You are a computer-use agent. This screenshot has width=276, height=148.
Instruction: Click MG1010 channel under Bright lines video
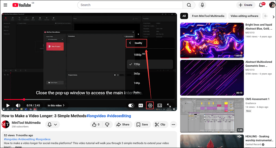click(x=250, y=33)
